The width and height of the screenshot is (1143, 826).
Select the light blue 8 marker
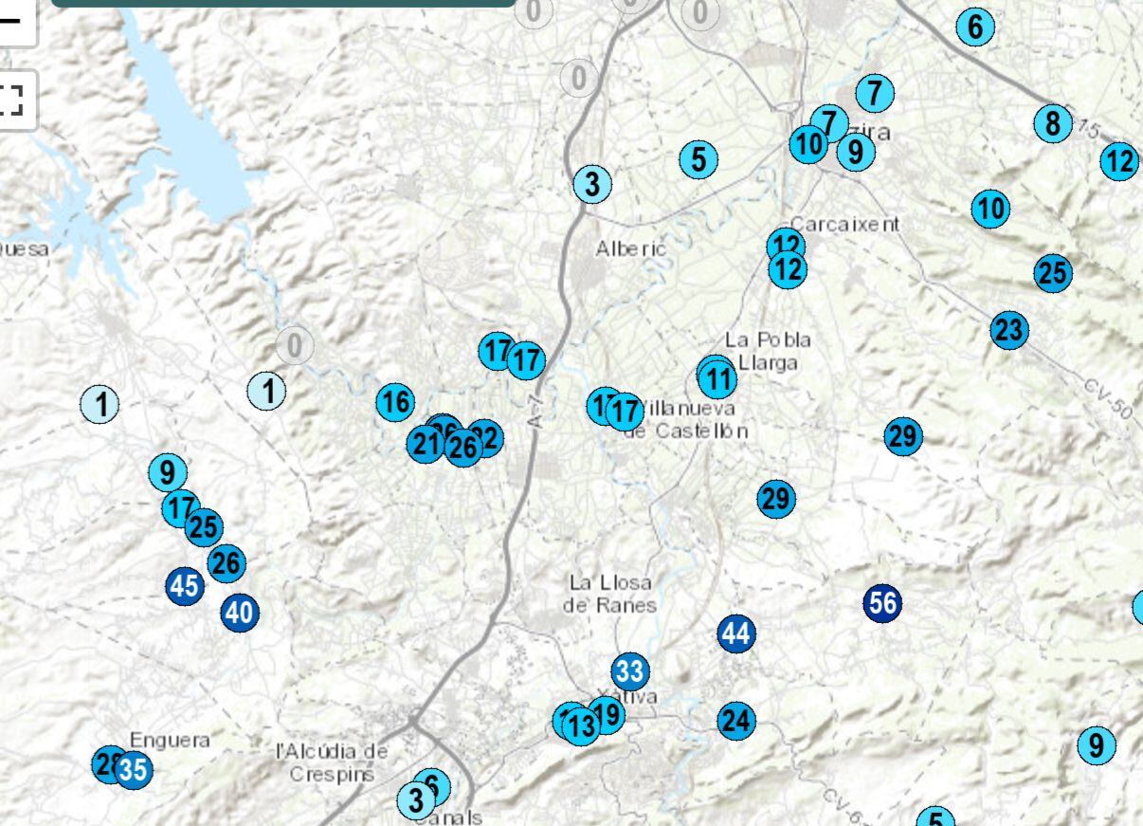pos(1052,123)
